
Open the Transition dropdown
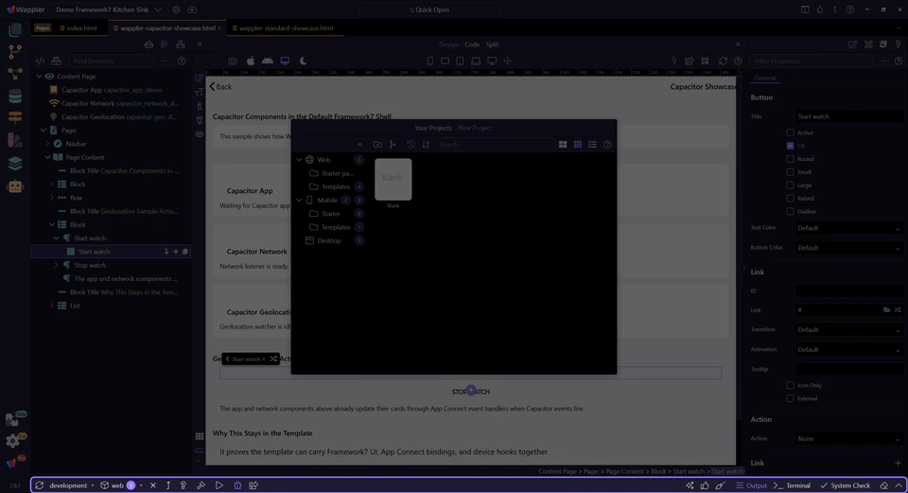[848, 330]
